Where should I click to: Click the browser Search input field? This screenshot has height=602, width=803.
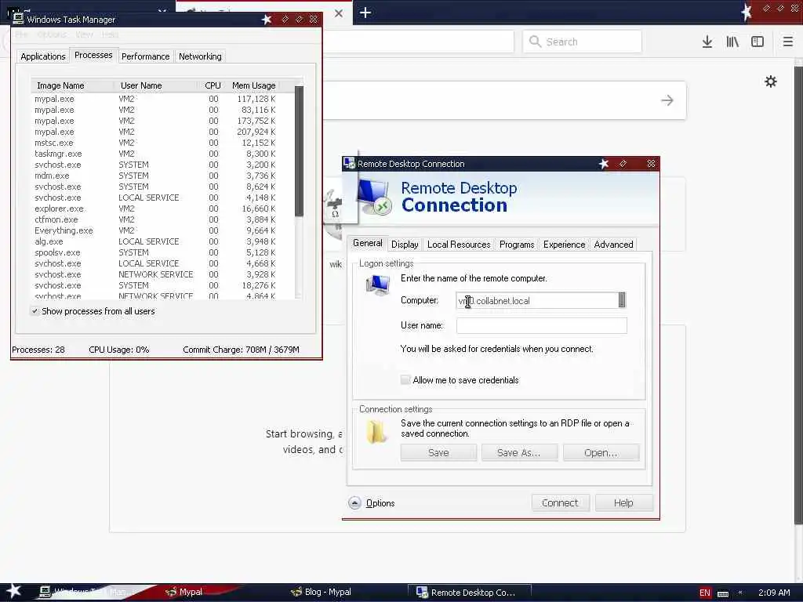(583, 42)
